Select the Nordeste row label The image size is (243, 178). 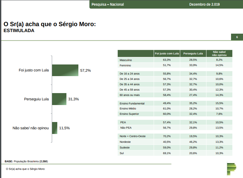click(125, 142)
